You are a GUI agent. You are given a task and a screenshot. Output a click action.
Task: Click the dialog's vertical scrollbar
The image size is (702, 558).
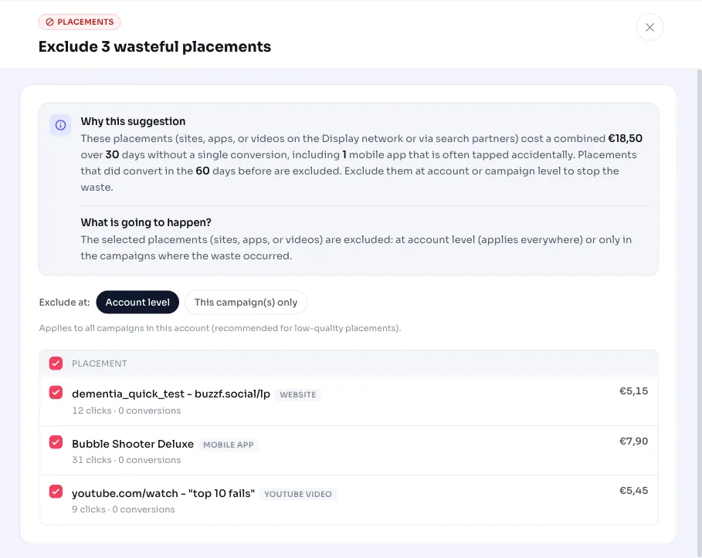(700, 313)
